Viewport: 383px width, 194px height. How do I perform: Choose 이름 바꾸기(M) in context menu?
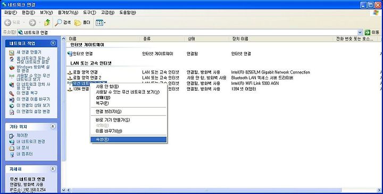(129, 131)
